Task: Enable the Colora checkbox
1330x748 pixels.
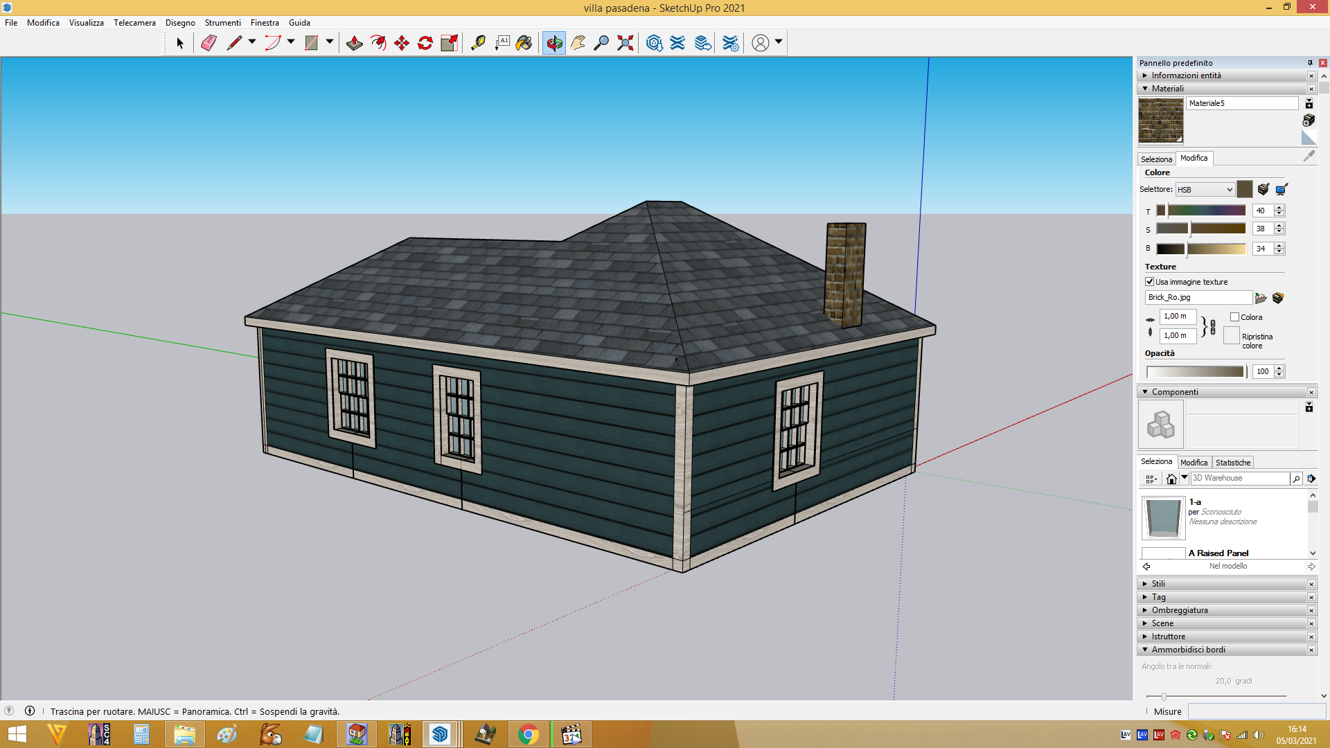Action: [1234, 317]
